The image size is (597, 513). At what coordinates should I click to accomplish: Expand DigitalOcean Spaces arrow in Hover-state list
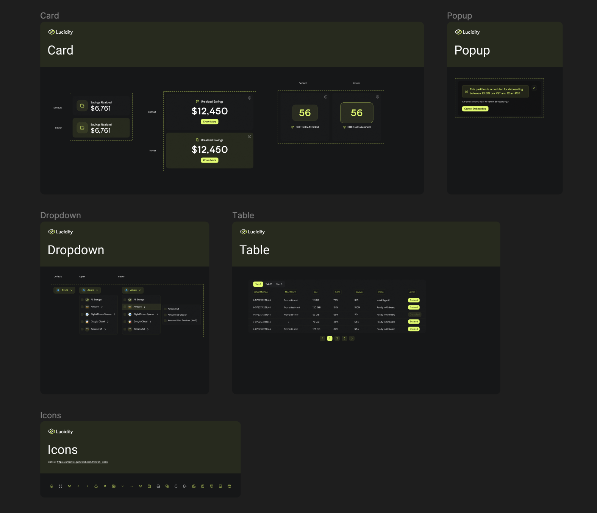click(x=157, y=314)
